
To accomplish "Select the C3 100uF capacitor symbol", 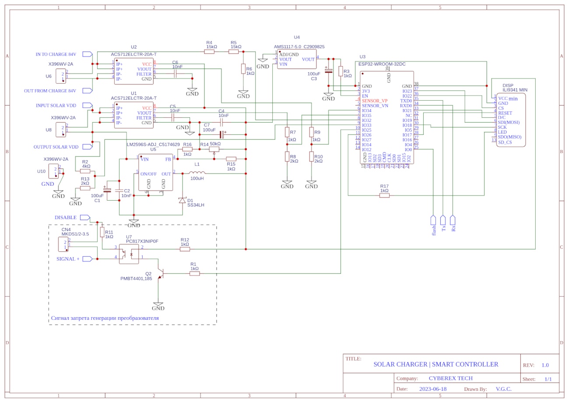I will pyautogui.click(x=329, y=71).
